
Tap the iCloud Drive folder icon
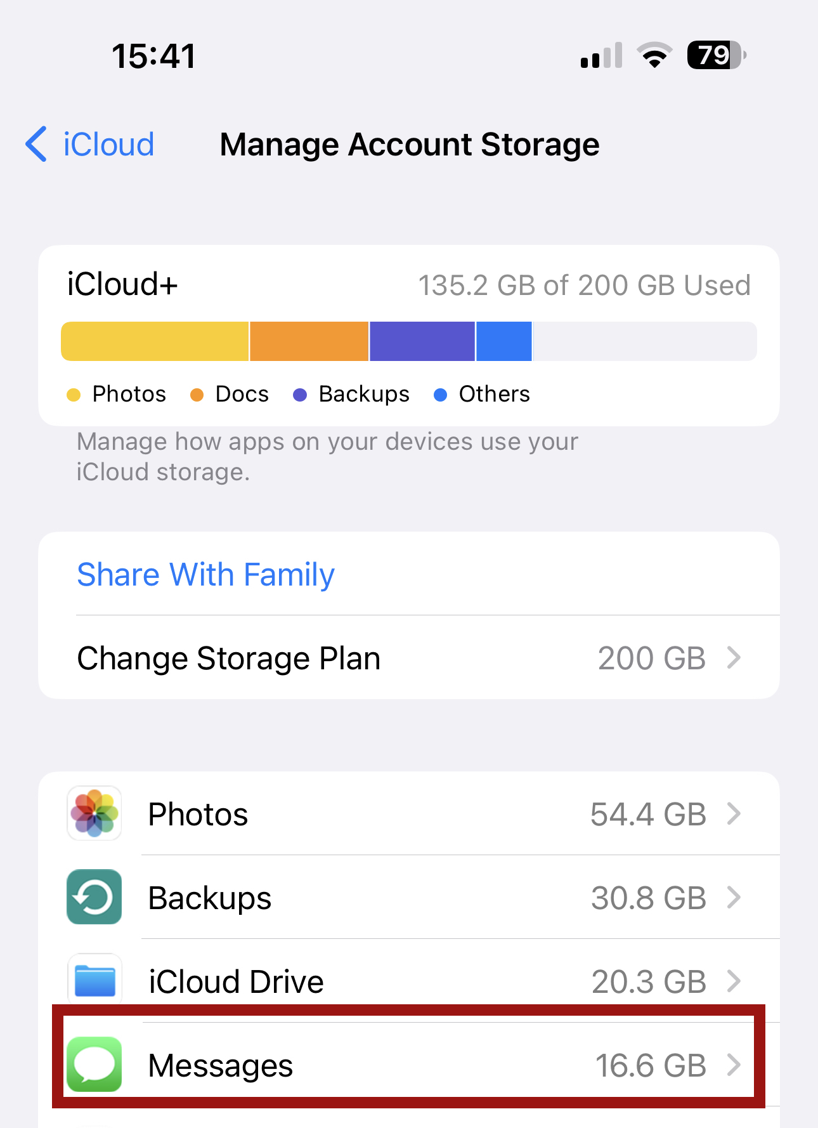pos(94,981)
